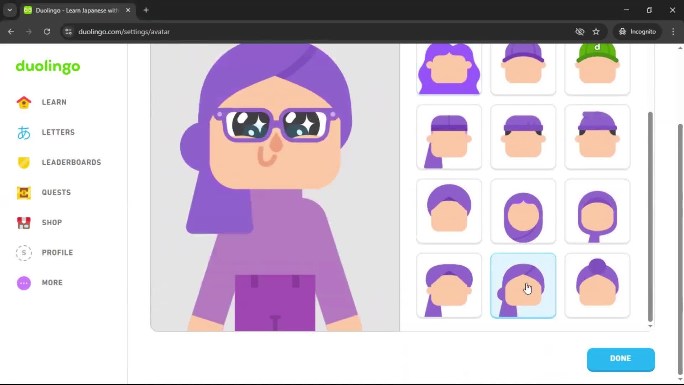Image resolution: width=684 pixels, height=385 pixels.
Task: Open Quests with the treasure chest icon
Action: [x=24, y=192]
